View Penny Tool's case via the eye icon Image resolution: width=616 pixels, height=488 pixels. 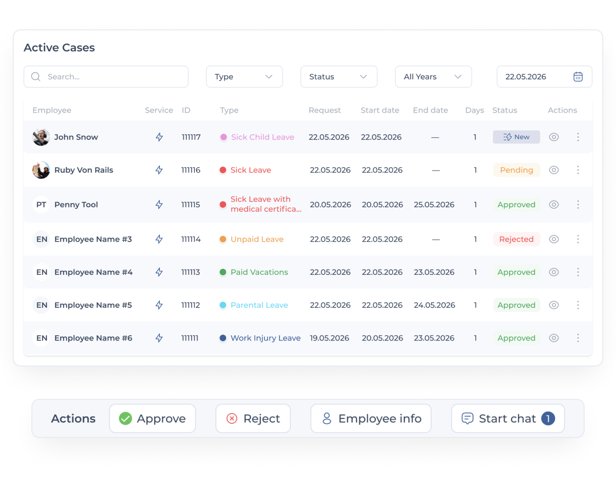(x=554, y=205)
